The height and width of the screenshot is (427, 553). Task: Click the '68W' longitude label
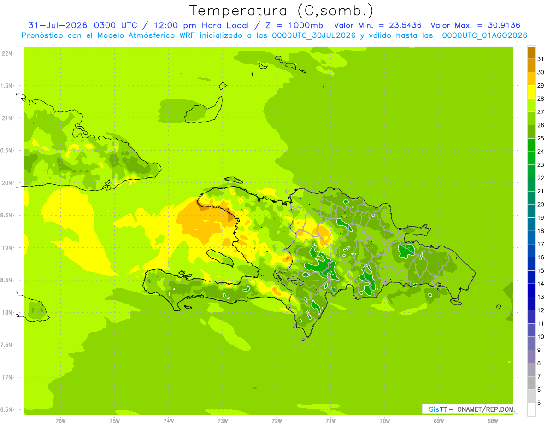point(492,421)
